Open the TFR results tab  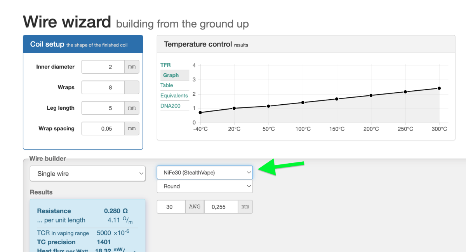coord(165,65)
